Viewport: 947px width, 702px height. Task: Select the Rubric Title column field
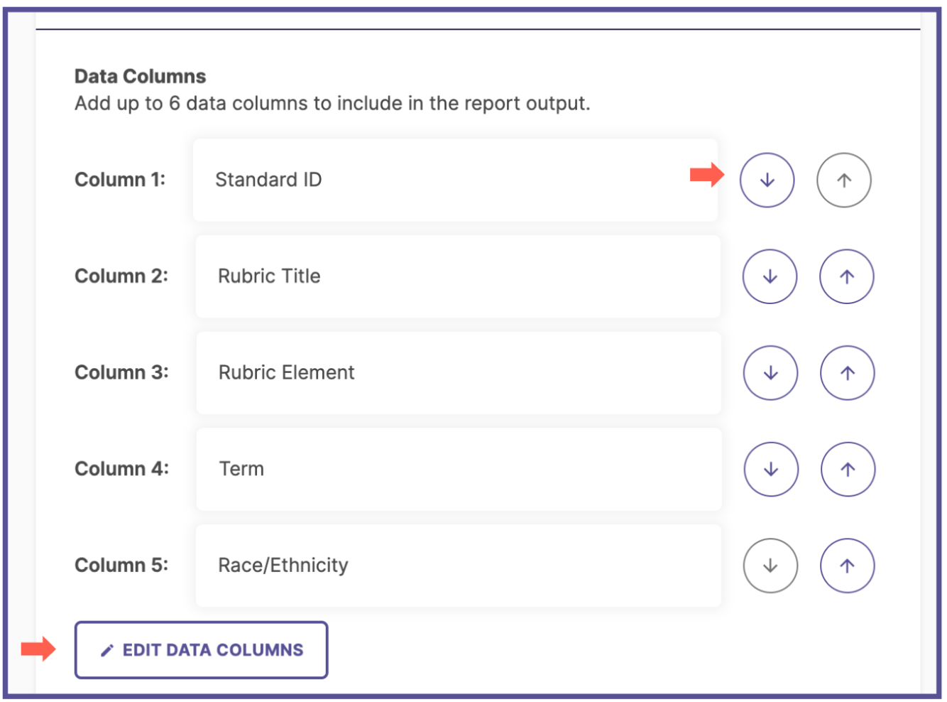click(x=458, y=276)
